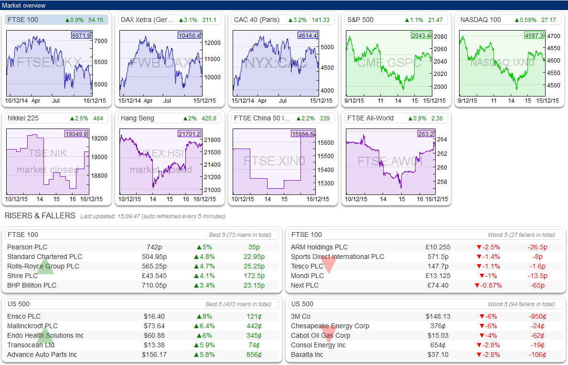Open the Nikkei 225 price chart
Screen dimensions: 568x365
pos(47,161)
